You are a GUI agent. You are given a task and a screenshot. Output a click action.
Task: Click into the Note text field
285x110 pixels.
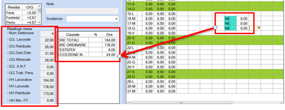82,11
